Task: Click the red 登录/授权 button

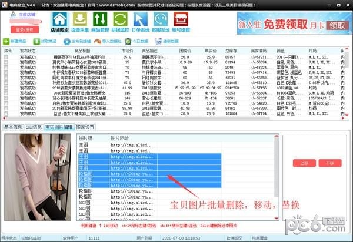Action: (x=25, y=29)
